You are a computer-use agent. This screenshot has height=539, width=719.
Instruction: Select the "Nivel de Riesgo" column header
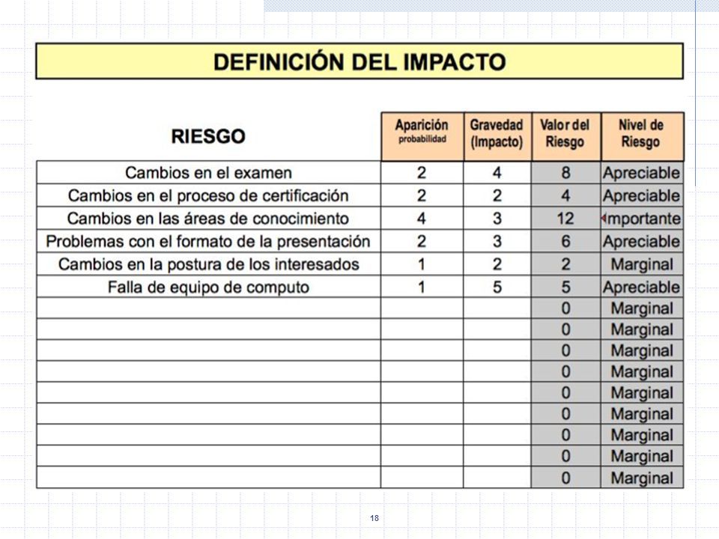[642, 136]
